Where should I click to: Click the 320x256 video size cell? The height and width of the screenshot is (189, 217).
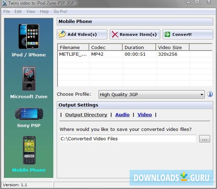point(168,54)
